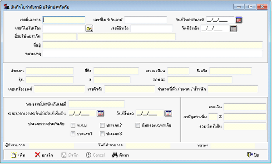Click the ผู้ทำรายการ status field
The width and height of the screenshot is (272, 164).
(52, 146)
